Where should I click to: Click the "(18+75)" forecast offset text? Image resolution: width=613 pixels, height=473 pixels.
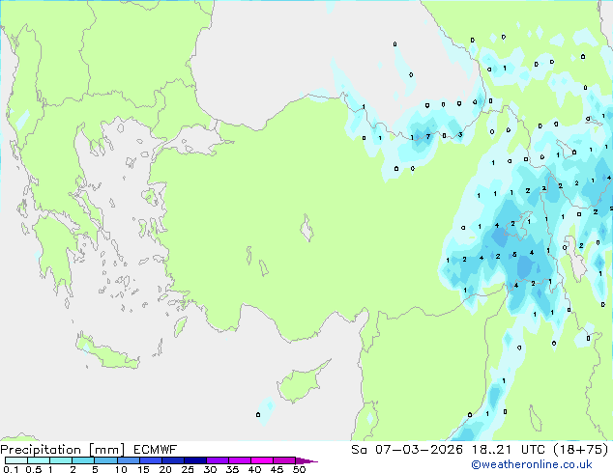point(581,450)
